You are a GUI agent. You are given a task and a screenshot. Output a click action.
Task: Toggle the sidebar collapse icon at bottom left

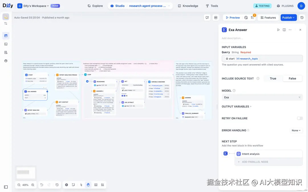pyautogui.click(x=6, y=187)
